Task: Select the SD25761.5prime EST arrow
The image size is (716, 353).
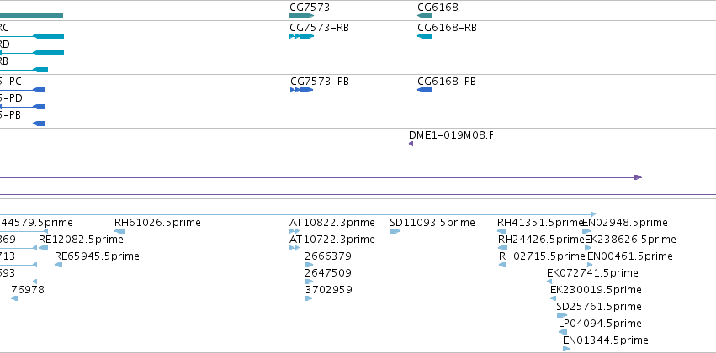Action: [x=562, y=315]
